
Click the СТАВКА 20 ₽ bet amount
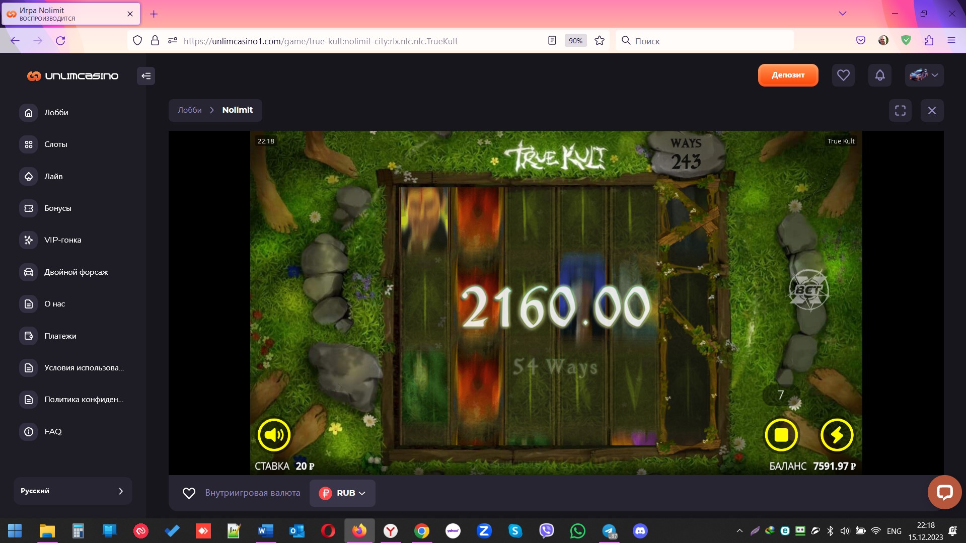coord(284,467)
